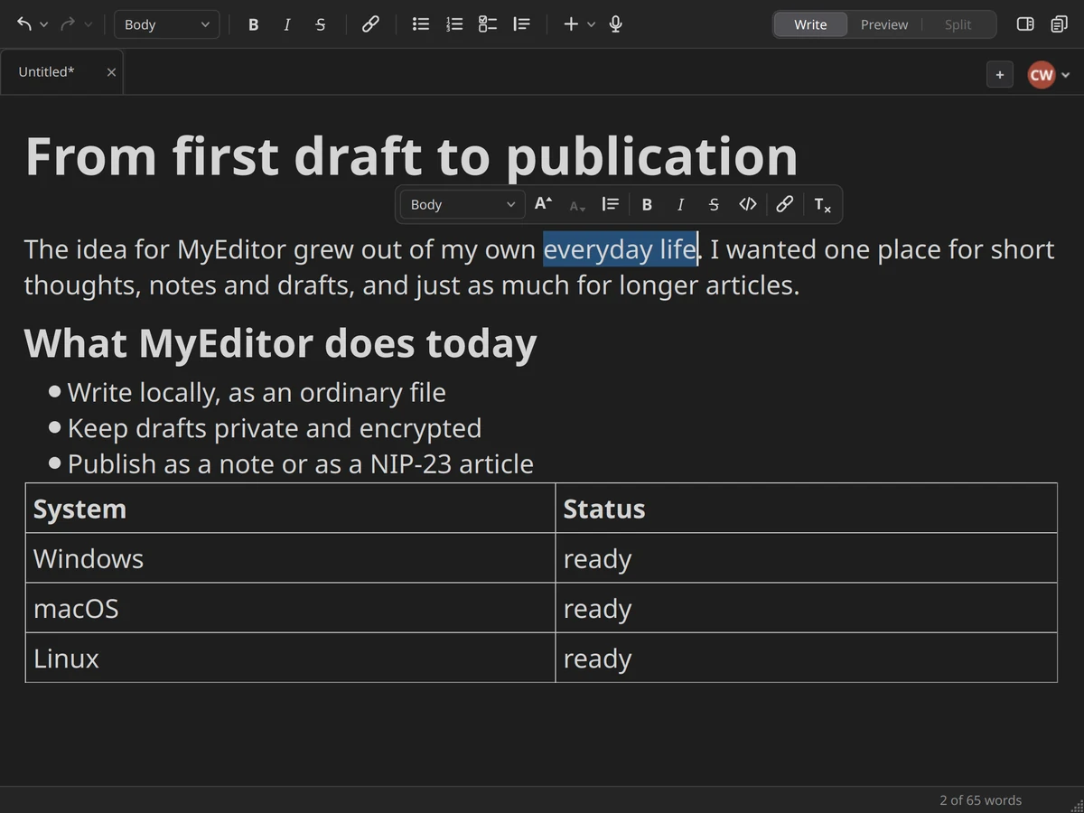Click the Linux table cell
The height and width of the screenshot is (813, 1084).
[x=290, y=658]
